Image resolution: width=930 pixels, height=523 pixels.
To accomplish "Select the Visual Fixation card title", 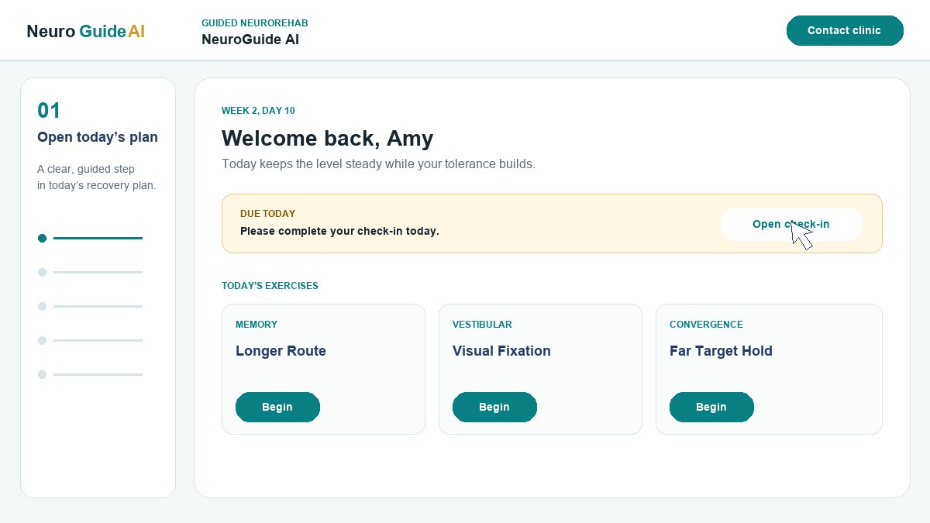I will 501,351.
